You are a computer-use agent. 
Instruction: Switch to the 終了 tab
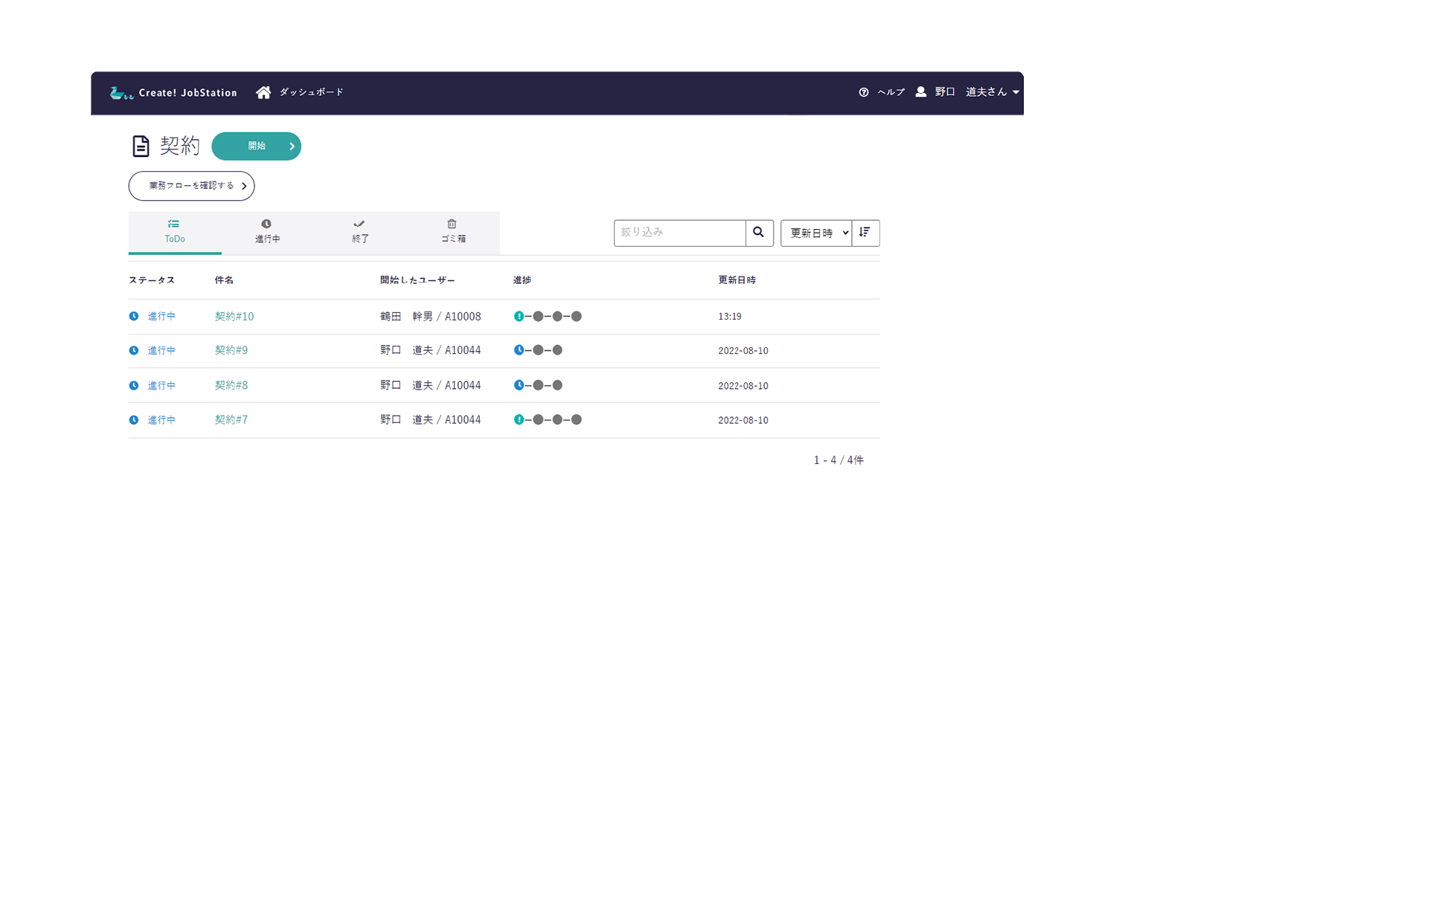click(x=360, y=232)
